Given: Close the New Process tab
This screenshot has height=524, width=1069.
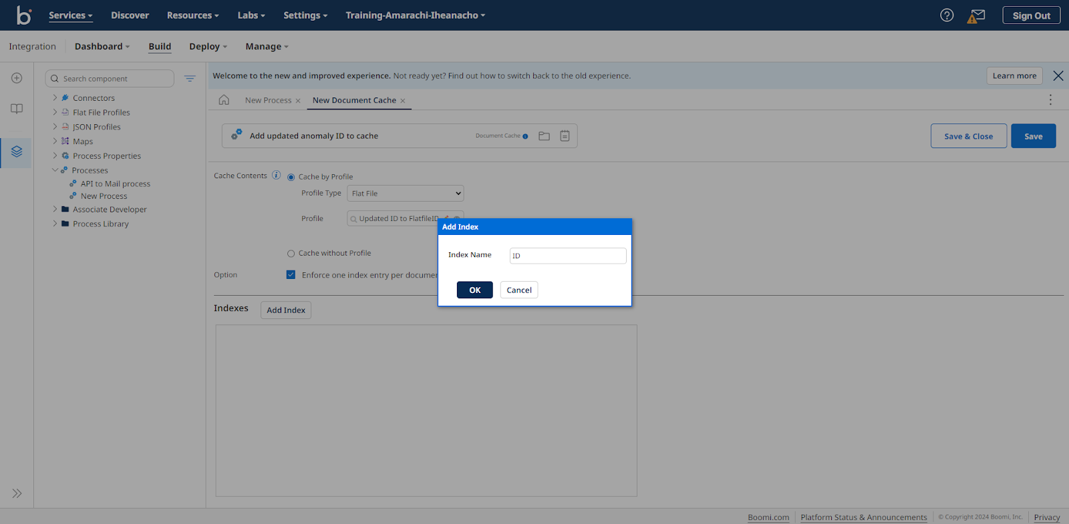Looking at the screenshot, I should click(298, 101).
